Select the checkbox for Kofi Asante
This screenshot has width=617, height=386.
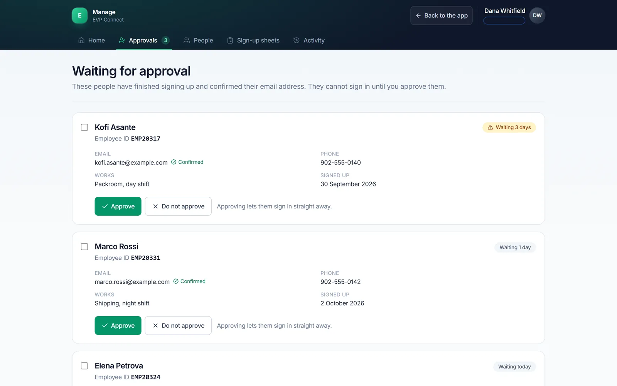(84, 127)
